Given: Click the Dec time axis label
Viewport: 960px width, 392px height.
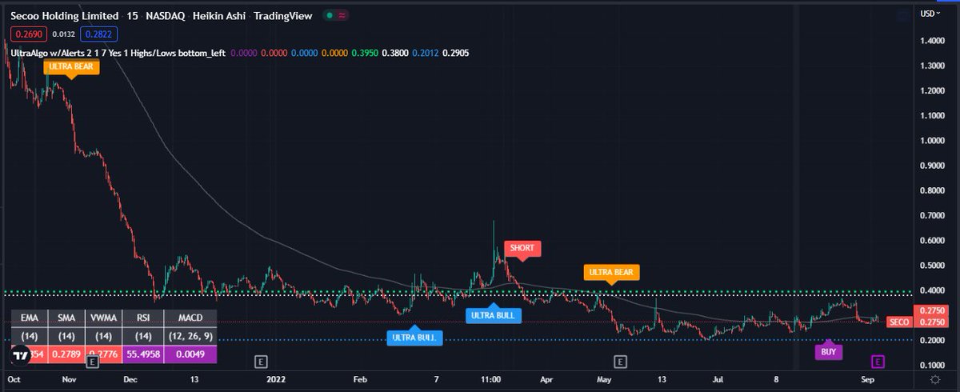Looking at the screenshot, I should (x=132, y=380).
